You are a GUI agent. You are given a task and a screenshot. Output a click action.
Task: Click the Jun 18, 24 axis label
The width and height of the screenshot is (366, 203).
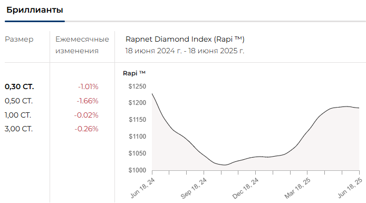click(142, 188)
